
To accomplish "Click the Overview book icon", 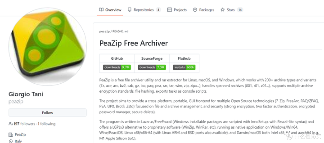I will (x=101, y=10).
